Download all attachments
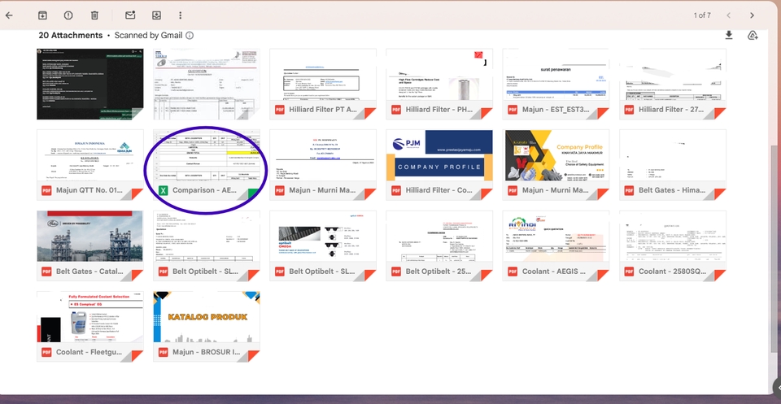This screenshot has width=781, height=404. pyautogui.click(x=729, y=35)
